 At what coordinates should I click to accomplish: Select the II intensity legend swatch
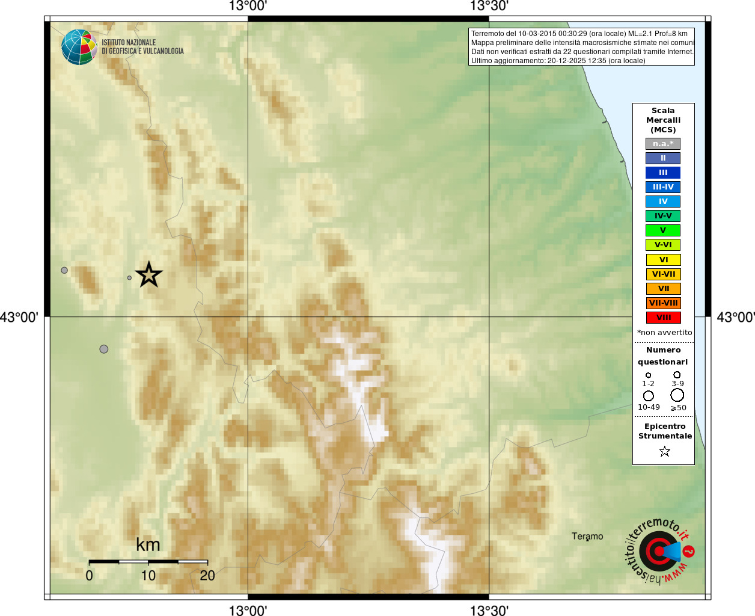[663, 158]
